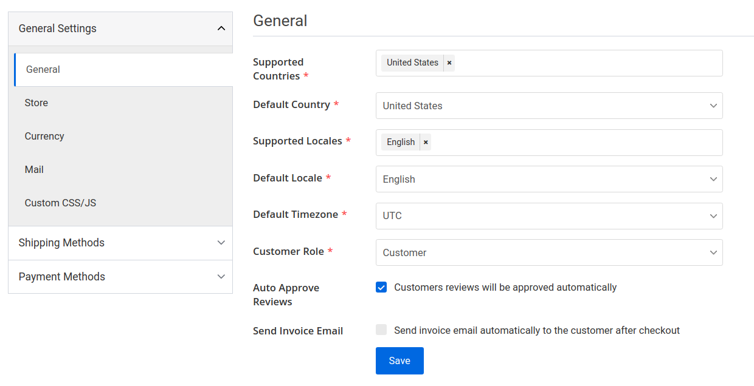754x386 pixels.
Task: Expand the Payment Methods section
Action: [120, 277]
